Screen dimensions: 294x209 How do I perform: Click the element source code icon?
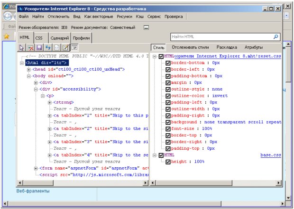coord(57,47)
